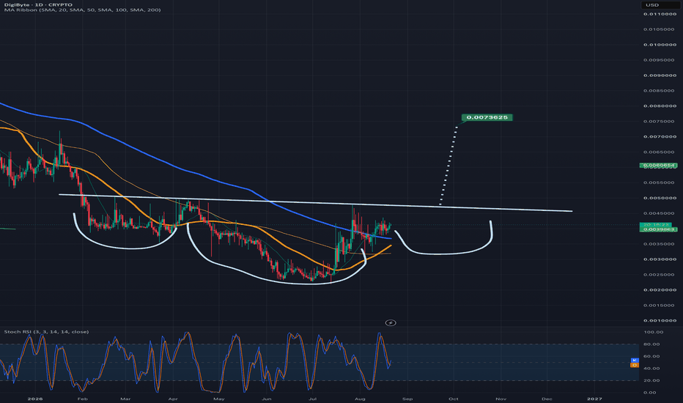
Task: Open the Stoch RSI indicator legend
Action: tap(46, 332)
